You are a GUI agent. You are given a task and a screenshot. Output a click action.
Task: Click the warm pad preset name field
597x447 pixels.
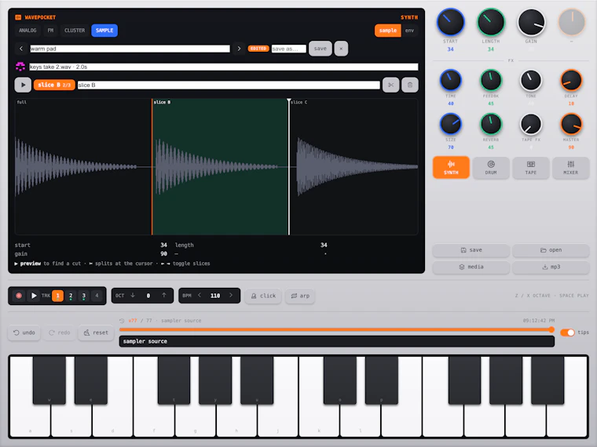click(x=130, y=49)
